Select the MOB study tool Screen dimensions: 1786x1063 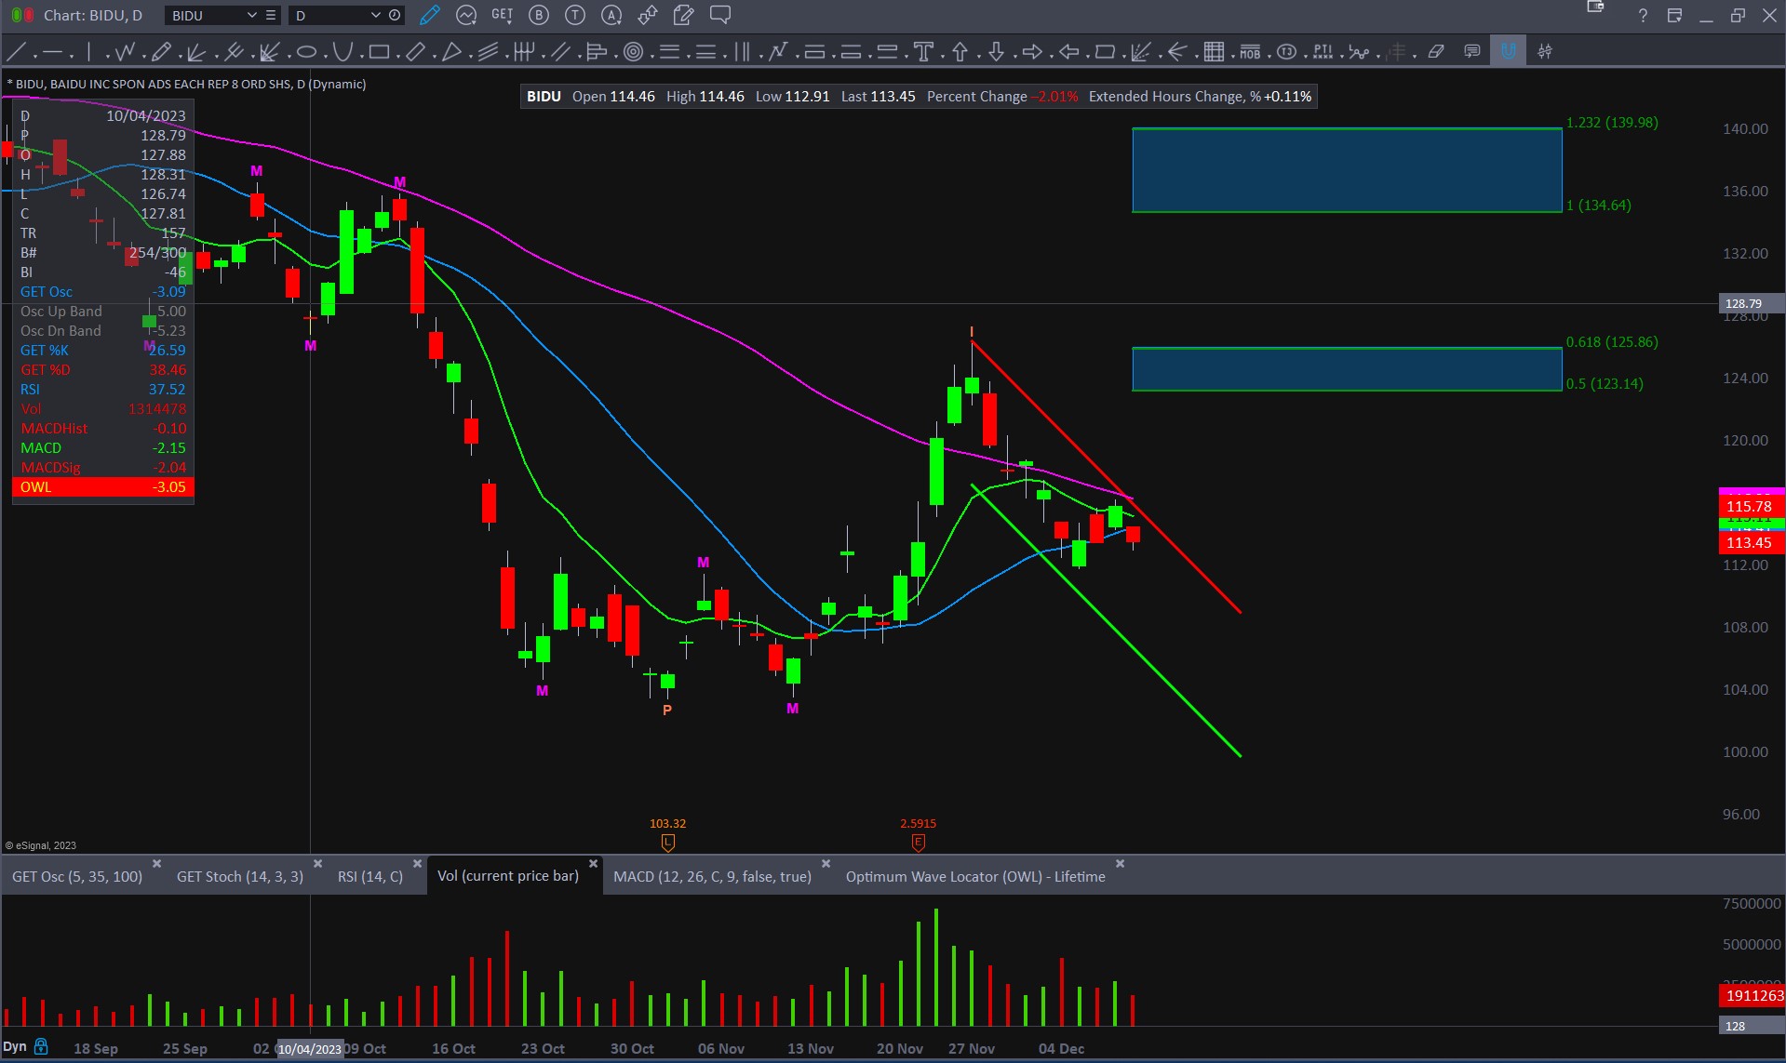pos(1250,52)
